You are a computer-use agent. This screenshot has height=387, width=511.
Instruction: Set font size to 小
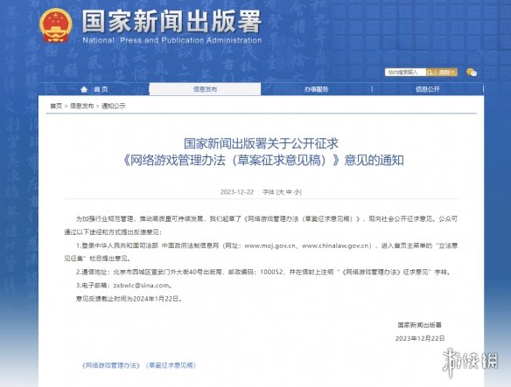click(x=297, y=192)
